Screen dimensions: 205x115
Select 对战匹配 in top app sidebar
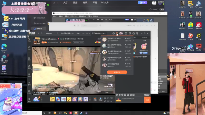click(x=38, y=29)
